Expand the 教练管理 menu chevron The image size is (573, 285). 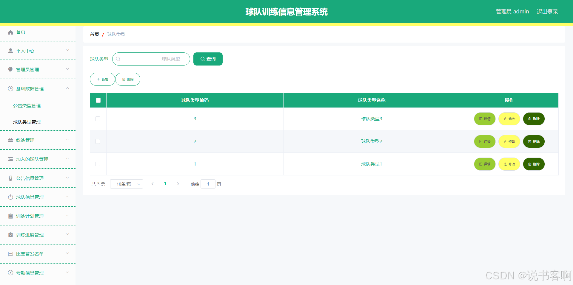pyautogui.click(x=67, y=140)
